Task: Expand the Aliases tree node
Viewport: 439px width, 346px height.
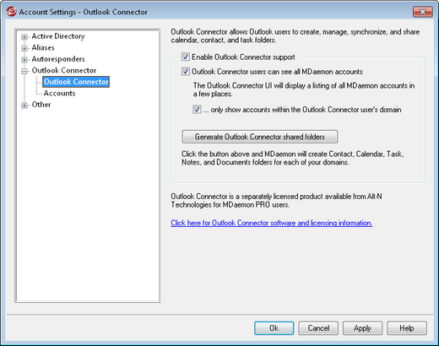Action: [24, 48]
